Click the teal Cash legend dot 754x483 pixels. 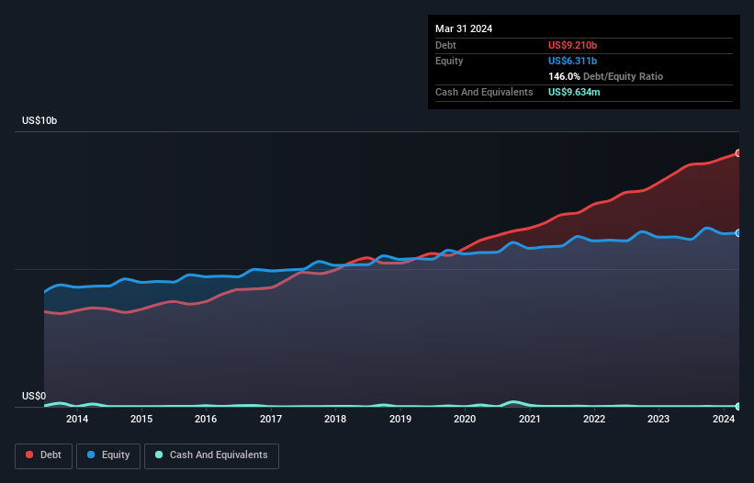(159, 455)
